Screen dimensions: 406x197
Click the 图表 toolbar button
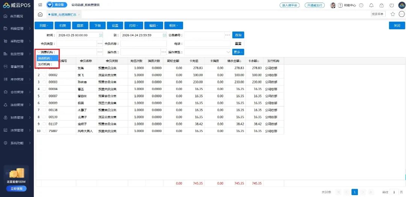(80, 26)
